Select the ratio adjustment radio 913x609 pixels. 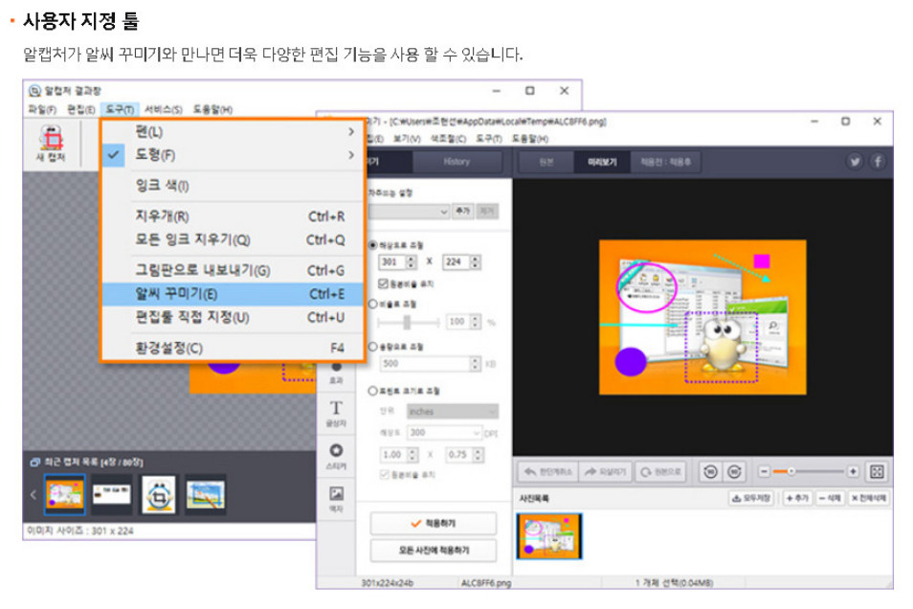(373, 304)
